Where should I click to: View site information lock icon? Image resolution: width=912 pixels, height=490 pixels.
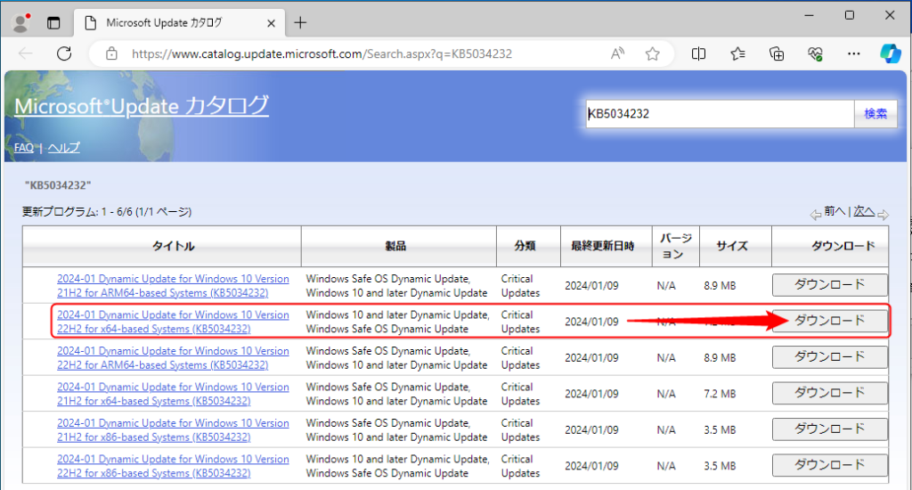[x=111, y=54]
